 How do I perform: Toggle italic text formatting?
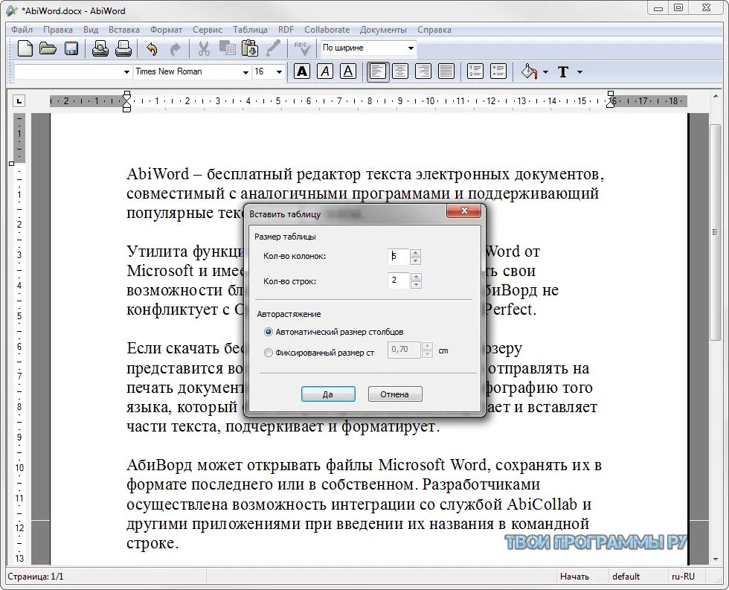(x=325, y=71)
